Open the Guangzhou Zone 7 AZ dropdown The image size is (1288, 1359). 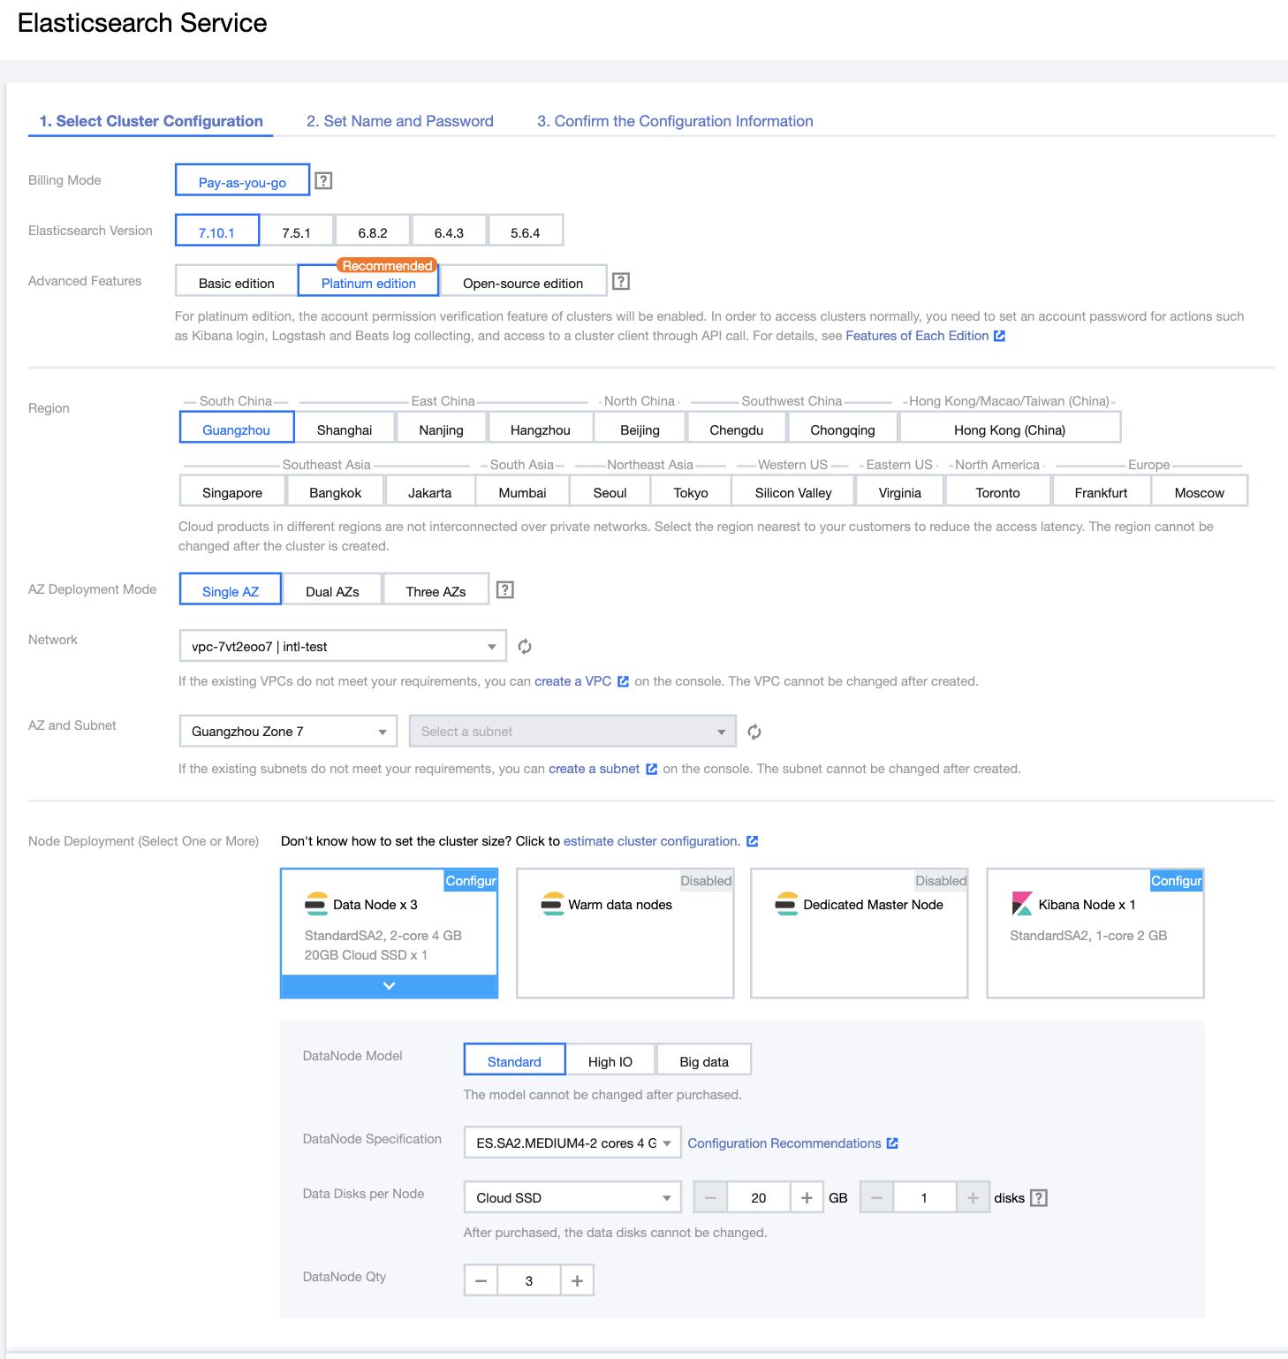coord(288,732)
